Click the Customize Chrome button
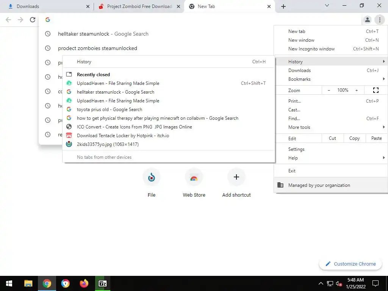The image size is (388, 291). [x=351, y=264]
